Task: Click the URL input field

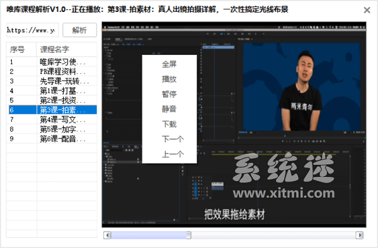Action: 33,30
